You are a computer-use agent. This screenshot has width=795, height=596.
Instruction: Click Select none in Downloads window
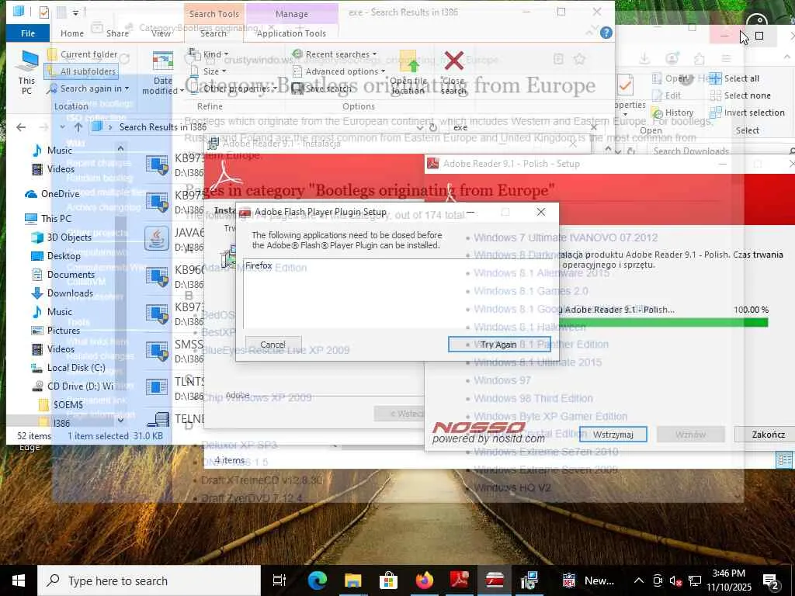(740, 95)
